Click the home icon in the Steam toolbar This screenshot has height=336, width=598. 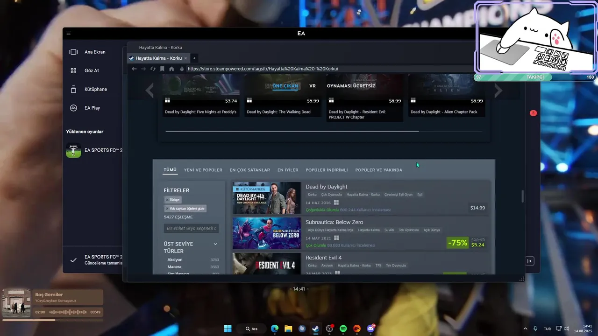[x=171, y=69]
